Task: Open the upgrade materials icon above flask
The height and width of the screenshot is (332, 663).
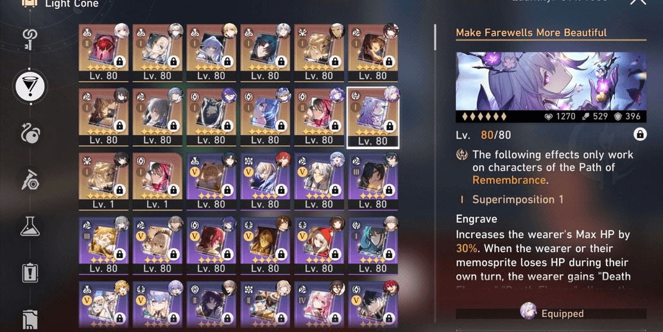Action: [x=30, y=180]
